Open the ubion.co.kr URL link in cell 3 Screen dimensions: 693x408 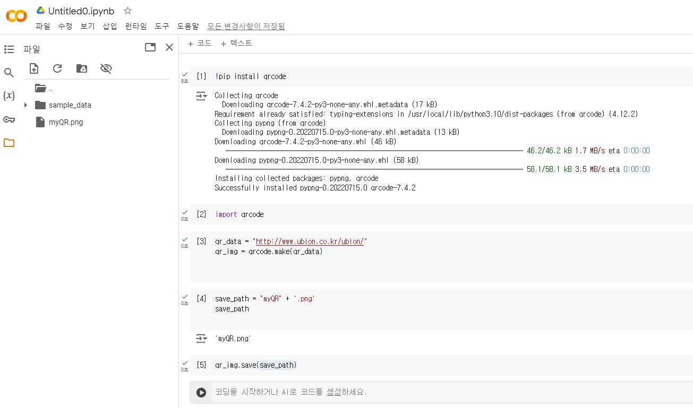[x=310, y=242]
